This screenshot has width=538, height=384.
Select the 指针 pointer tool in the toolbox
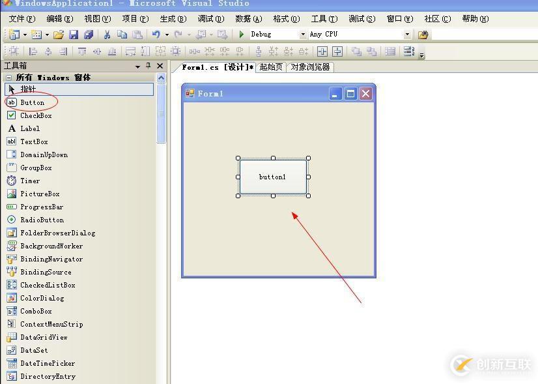pos(79,89)
